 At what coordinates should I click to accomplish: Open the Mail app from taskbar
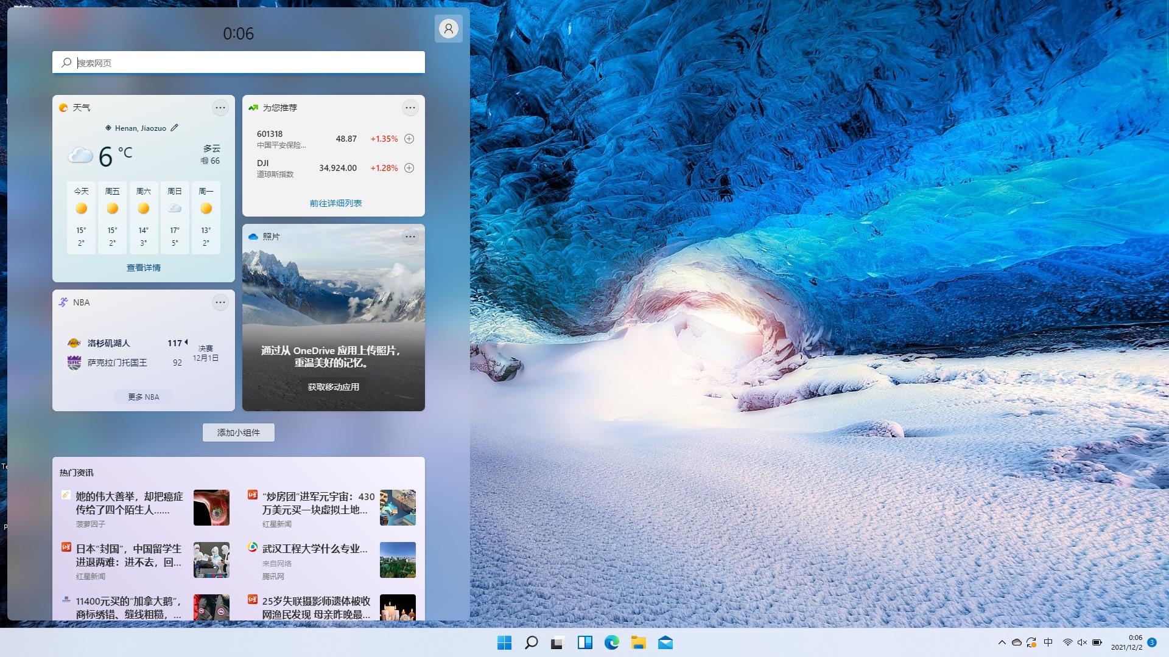(665, 642)
